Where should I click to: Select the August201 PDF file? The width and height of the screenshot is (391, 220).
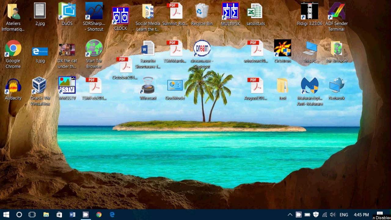click(255, 86)
